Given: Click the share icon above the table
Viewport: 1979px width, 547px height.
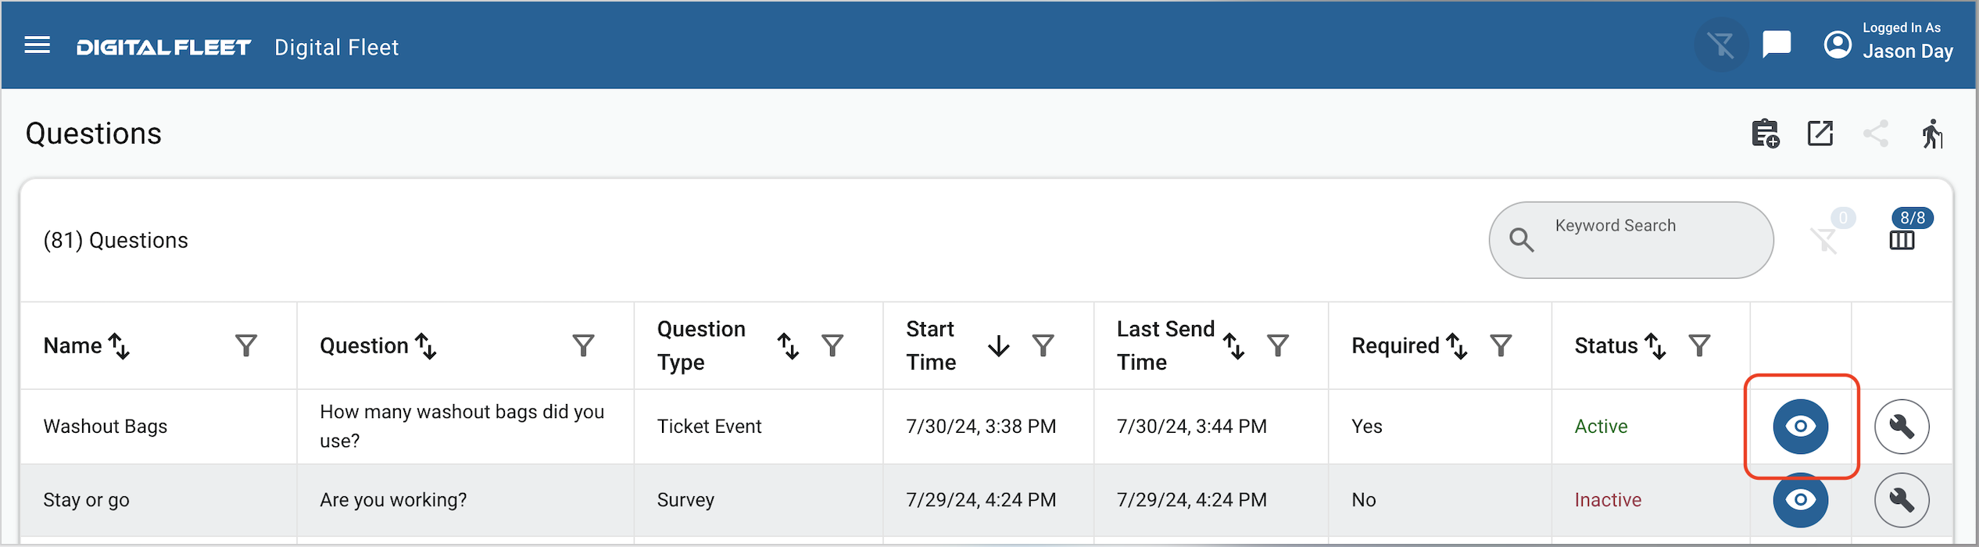Looking at the screenshot, I should click(1876, 134).
